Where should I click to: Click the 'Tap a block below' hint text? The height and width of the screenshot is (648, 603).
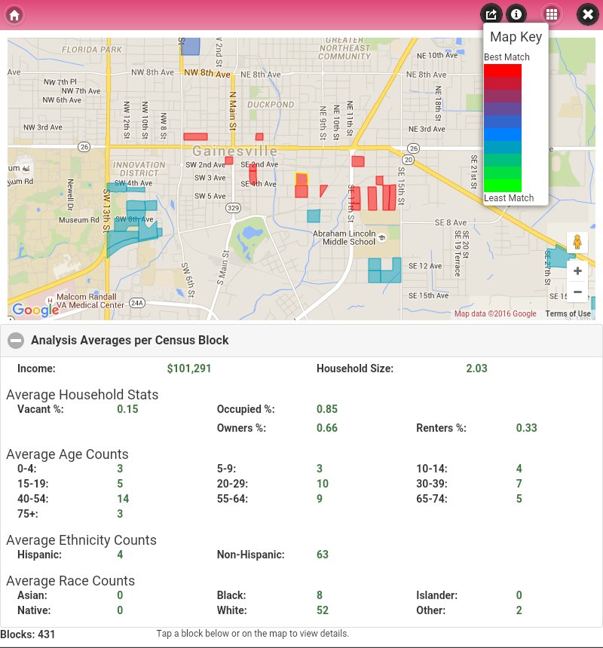[253, 634]
